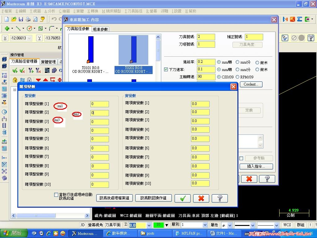Select 微米 radio for 進給率
Screen dimensions: 317x238
[257, 63]
